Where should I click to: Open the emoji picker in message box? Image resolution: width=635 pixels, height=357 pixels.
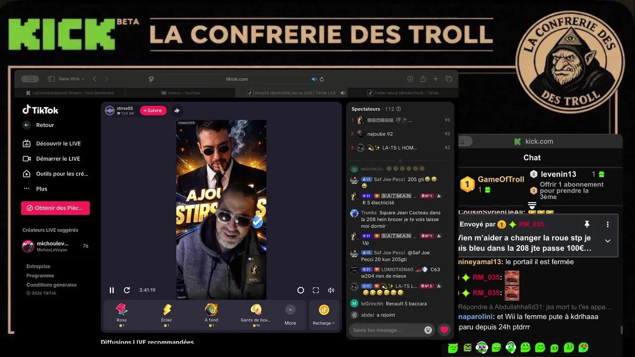point(428,330)
